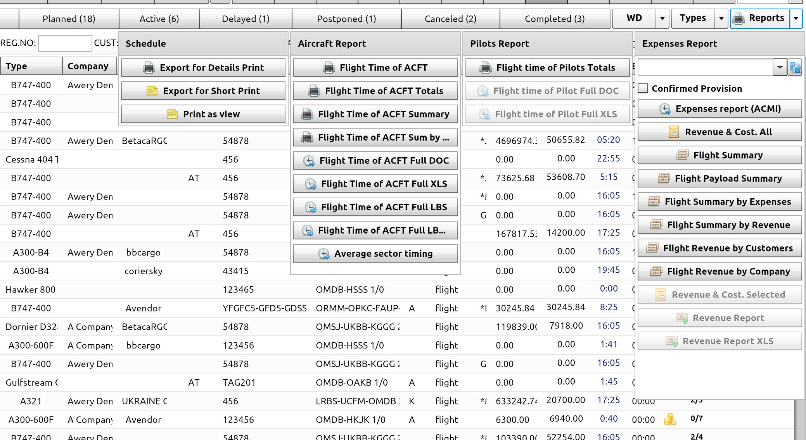This screenshot has height=440, width=806.
Task: Click the Flight Time of ACFT Full DOC icon
Action: point(309,160)
